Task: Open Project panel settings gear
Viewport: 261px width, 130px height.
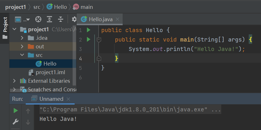Action: [74, 19]
